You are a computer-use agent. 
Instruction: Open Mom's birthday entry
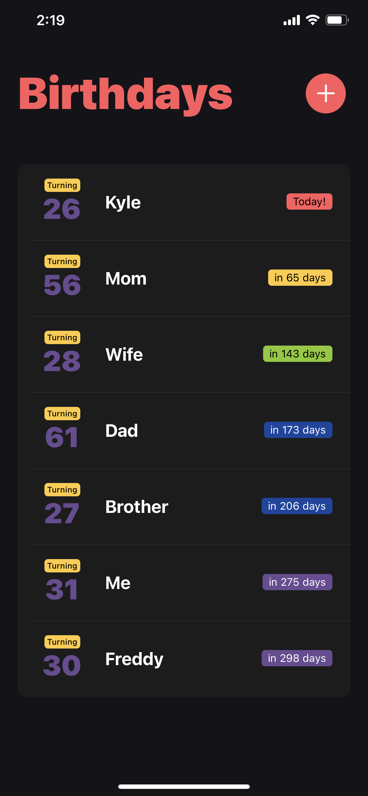(x=184, y=278)
